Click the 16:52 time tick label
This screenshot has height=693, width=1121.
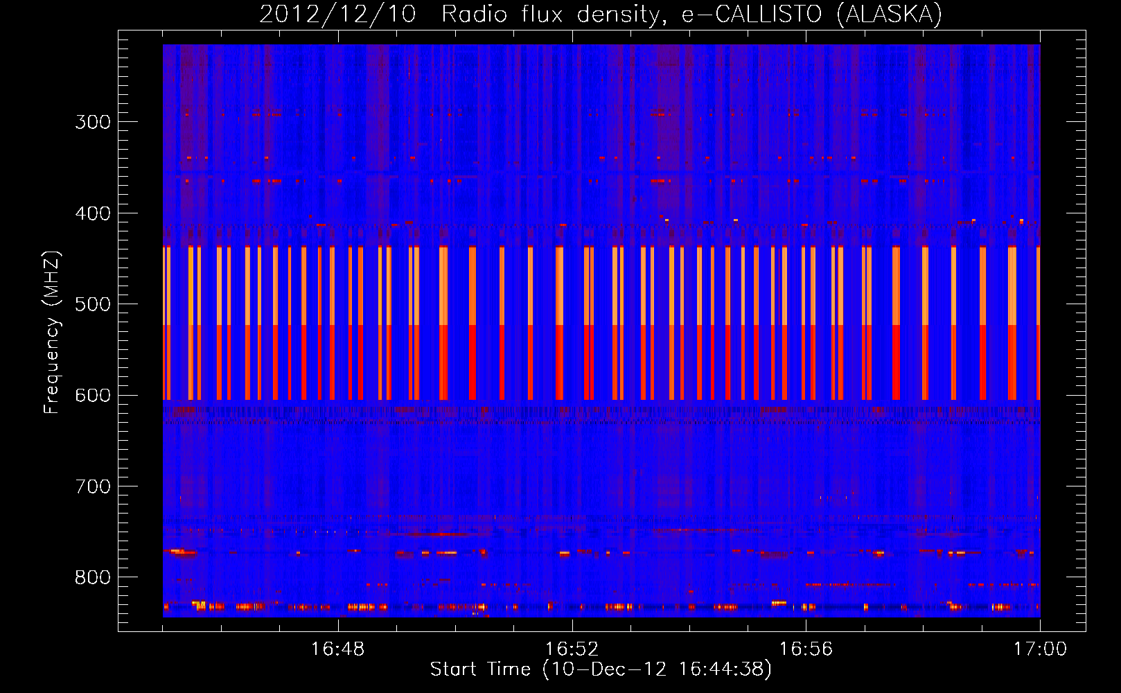click(572, 649)
